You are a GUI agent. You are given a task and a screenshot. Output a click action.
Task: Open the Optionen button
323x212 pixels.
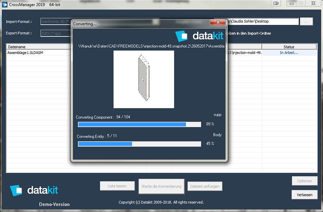pyautogui.click(x=304, y=181)
